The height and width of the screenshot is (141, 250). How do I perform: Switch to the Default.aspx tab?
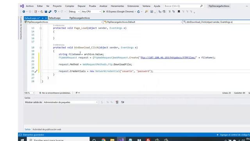pyautogui.click(x=55, y=18)
